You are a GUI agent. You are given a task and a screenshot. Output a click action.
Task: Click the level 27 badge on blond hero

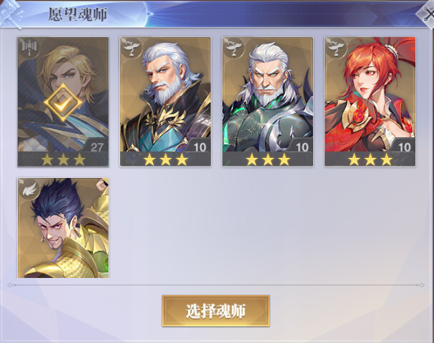97,146
